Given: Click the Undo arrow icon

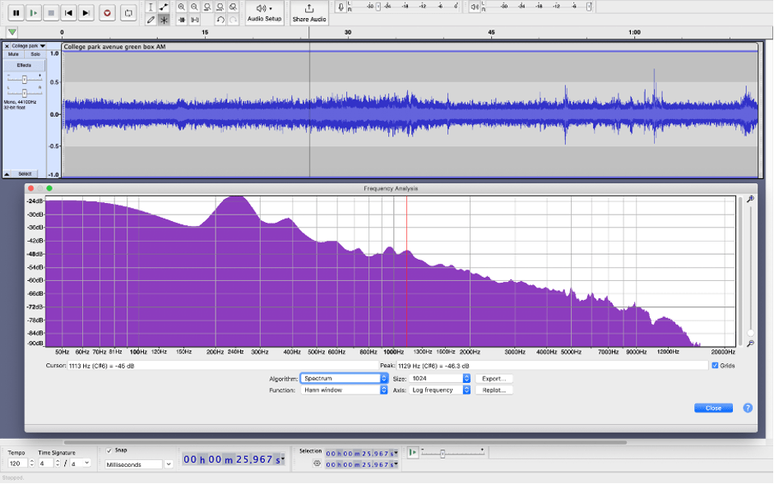Looking at the screenshot, I should click(x=220, y=20).
